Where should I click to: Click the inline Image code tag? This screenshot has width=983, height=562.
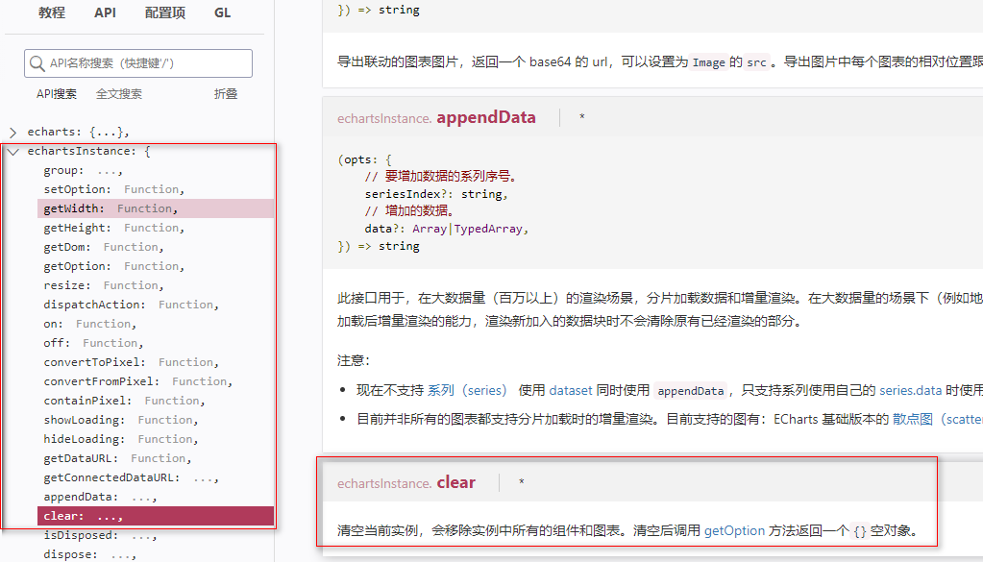click(x=708, y=62)
